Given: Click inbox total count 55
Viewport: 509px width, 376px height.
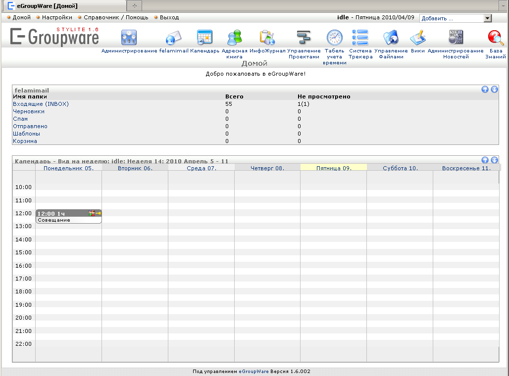Looking at the screenshot, I should pyautogui.click(x=229, y=104).
